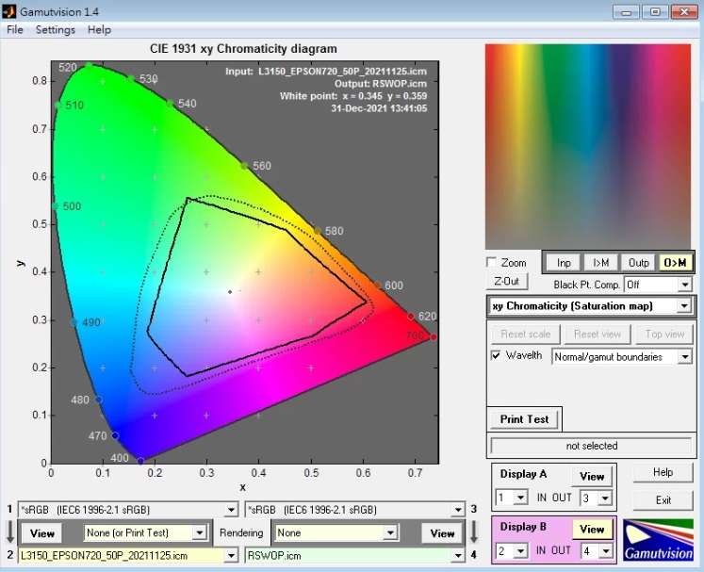Viewport: 704px width, 572px height.
Task: Open the Settings menu
Action: point(56,30)
